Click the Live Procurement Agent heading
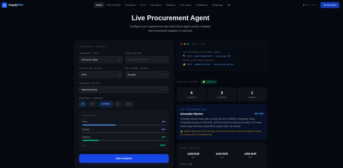 170,18
